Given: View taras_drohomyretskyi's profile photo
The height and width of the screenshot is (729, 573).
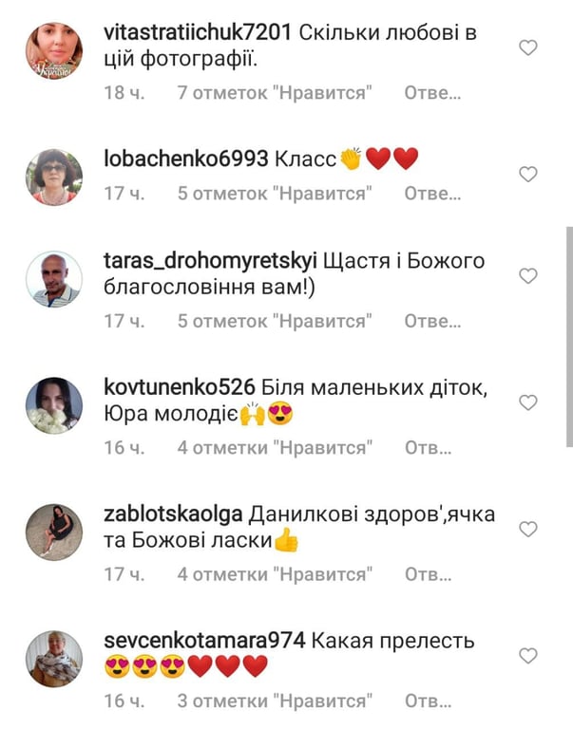Looking at the screenshot, I should 54,279.
